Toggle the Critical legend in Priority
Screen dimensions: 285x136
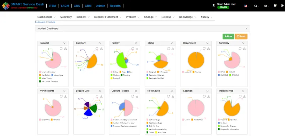click(114, 72)
